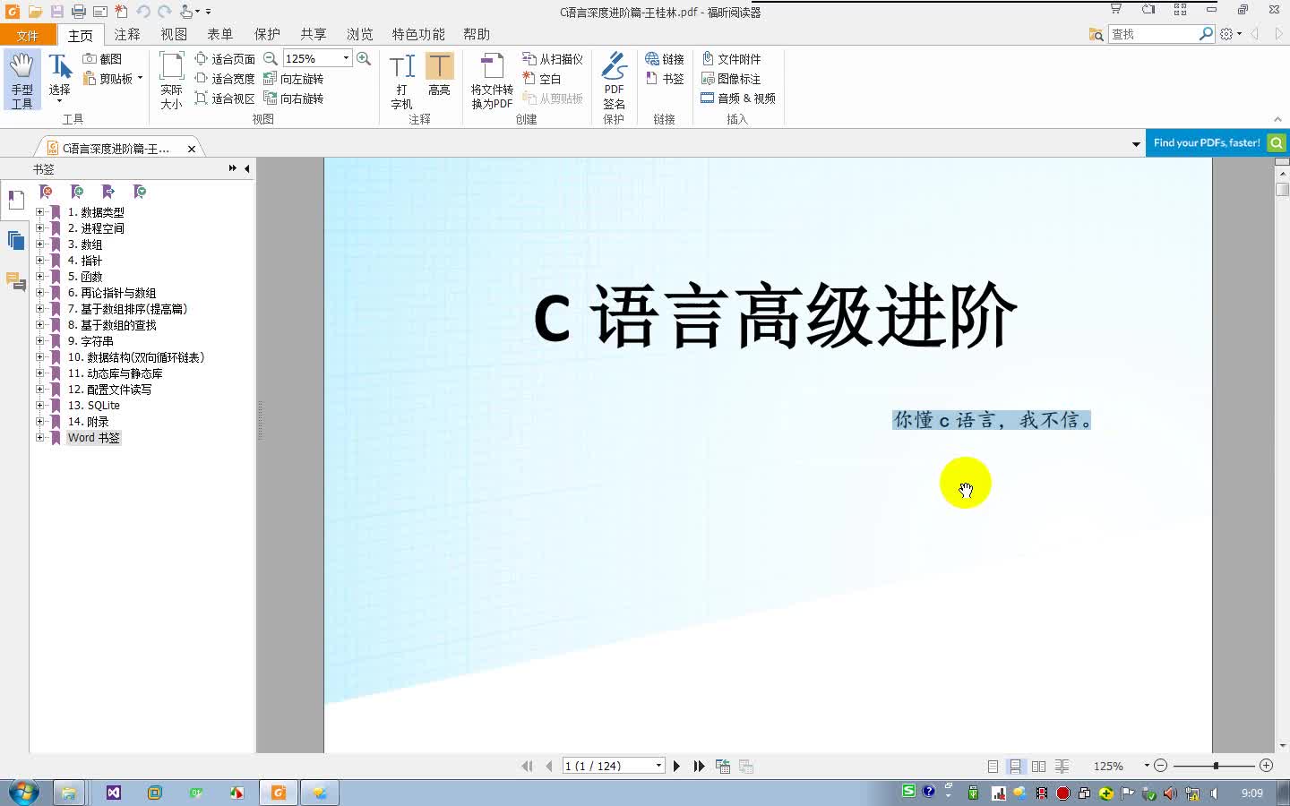Open the Help (帮助) tab
Image resolution: width=1290 pixels, height=806 pixels.
pyautogui.click(x=477, y=34)
